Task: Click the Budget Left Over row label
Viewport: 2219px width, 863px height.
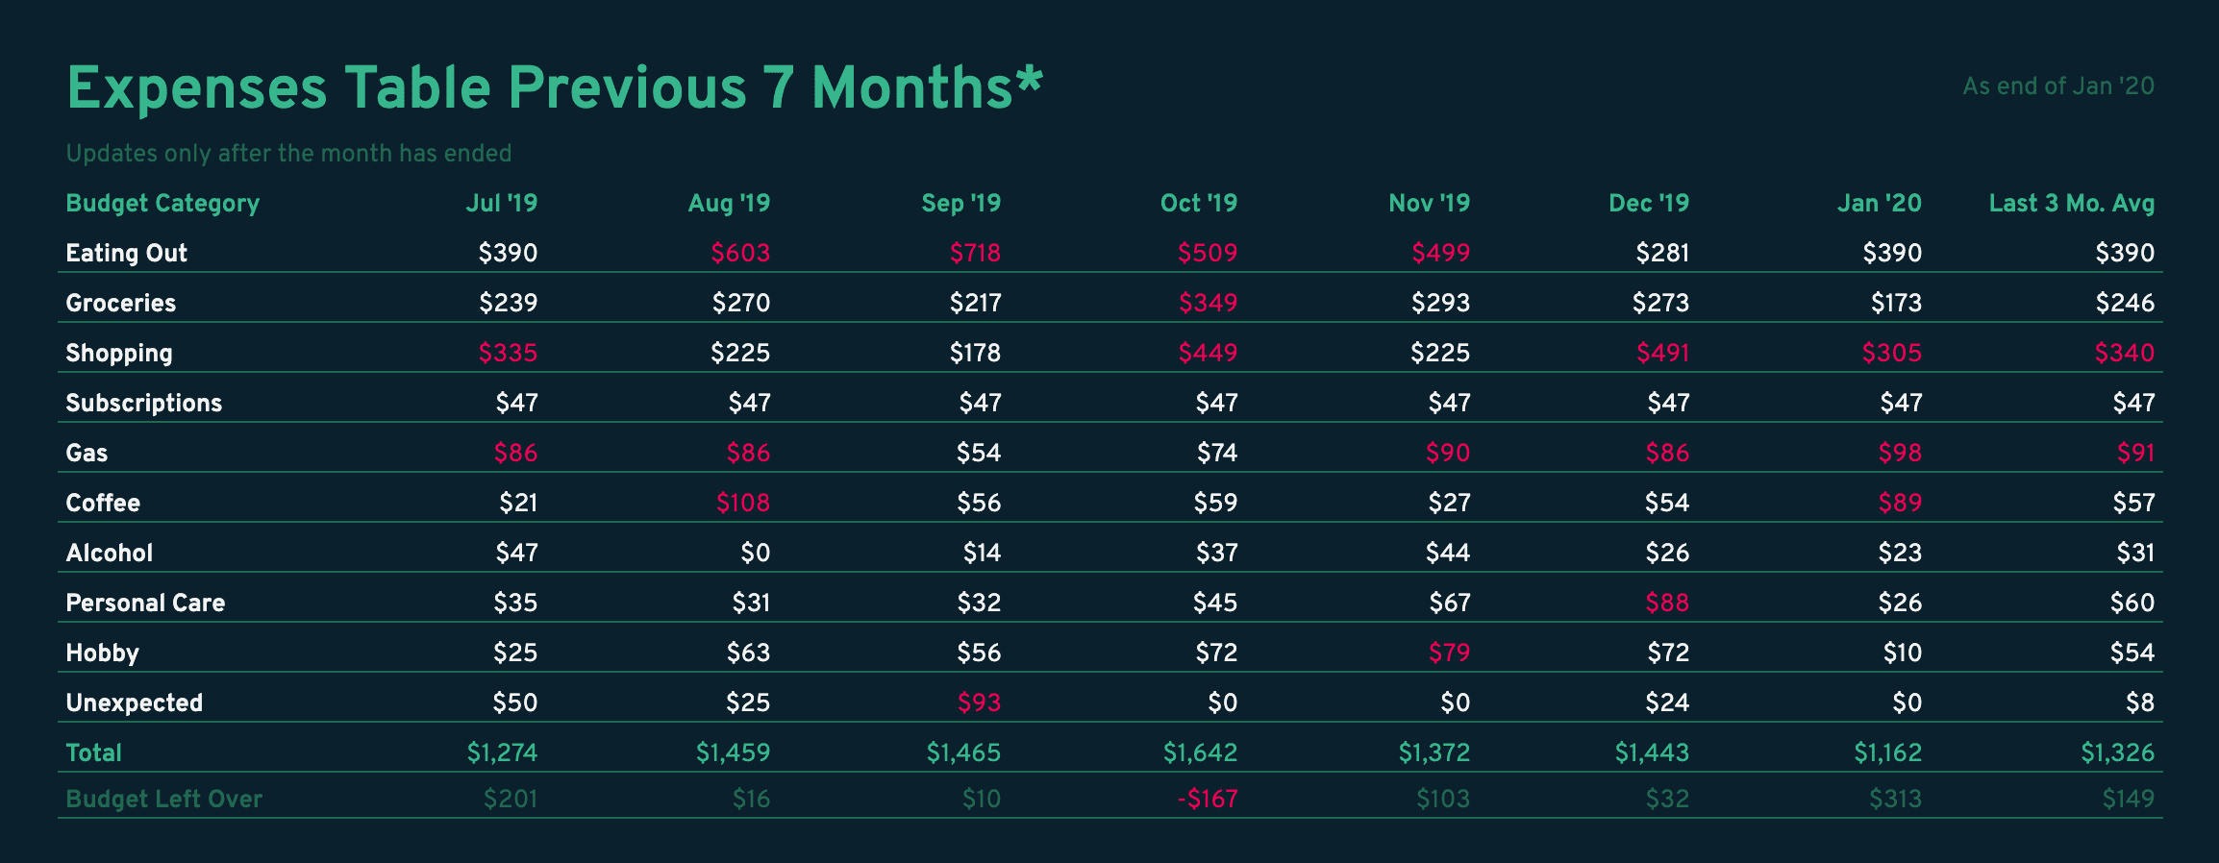Action: point(163,800)
